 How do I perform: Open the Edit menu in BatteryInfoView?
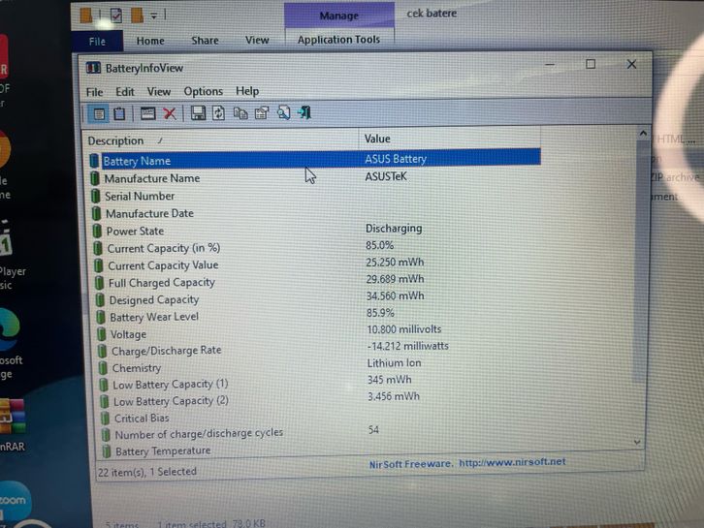click(x=125, y=91)
